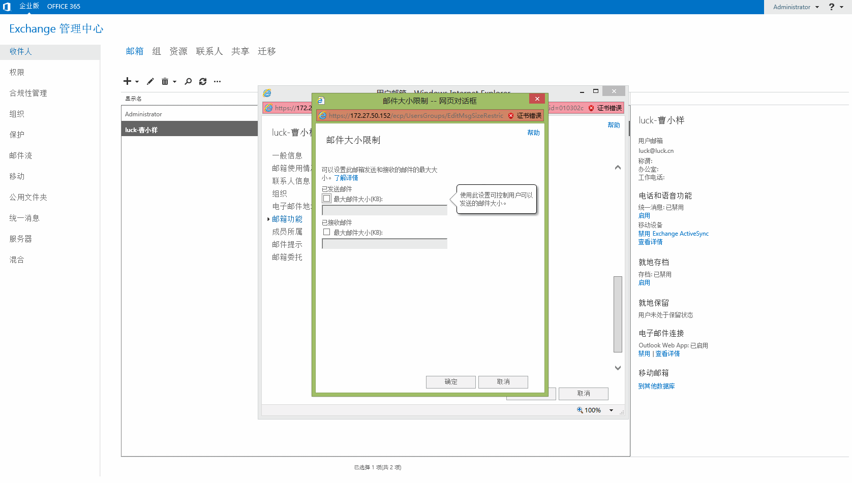Open the 了解详情 link in dialog
852x483 pixels.
[x=346, y=178]
